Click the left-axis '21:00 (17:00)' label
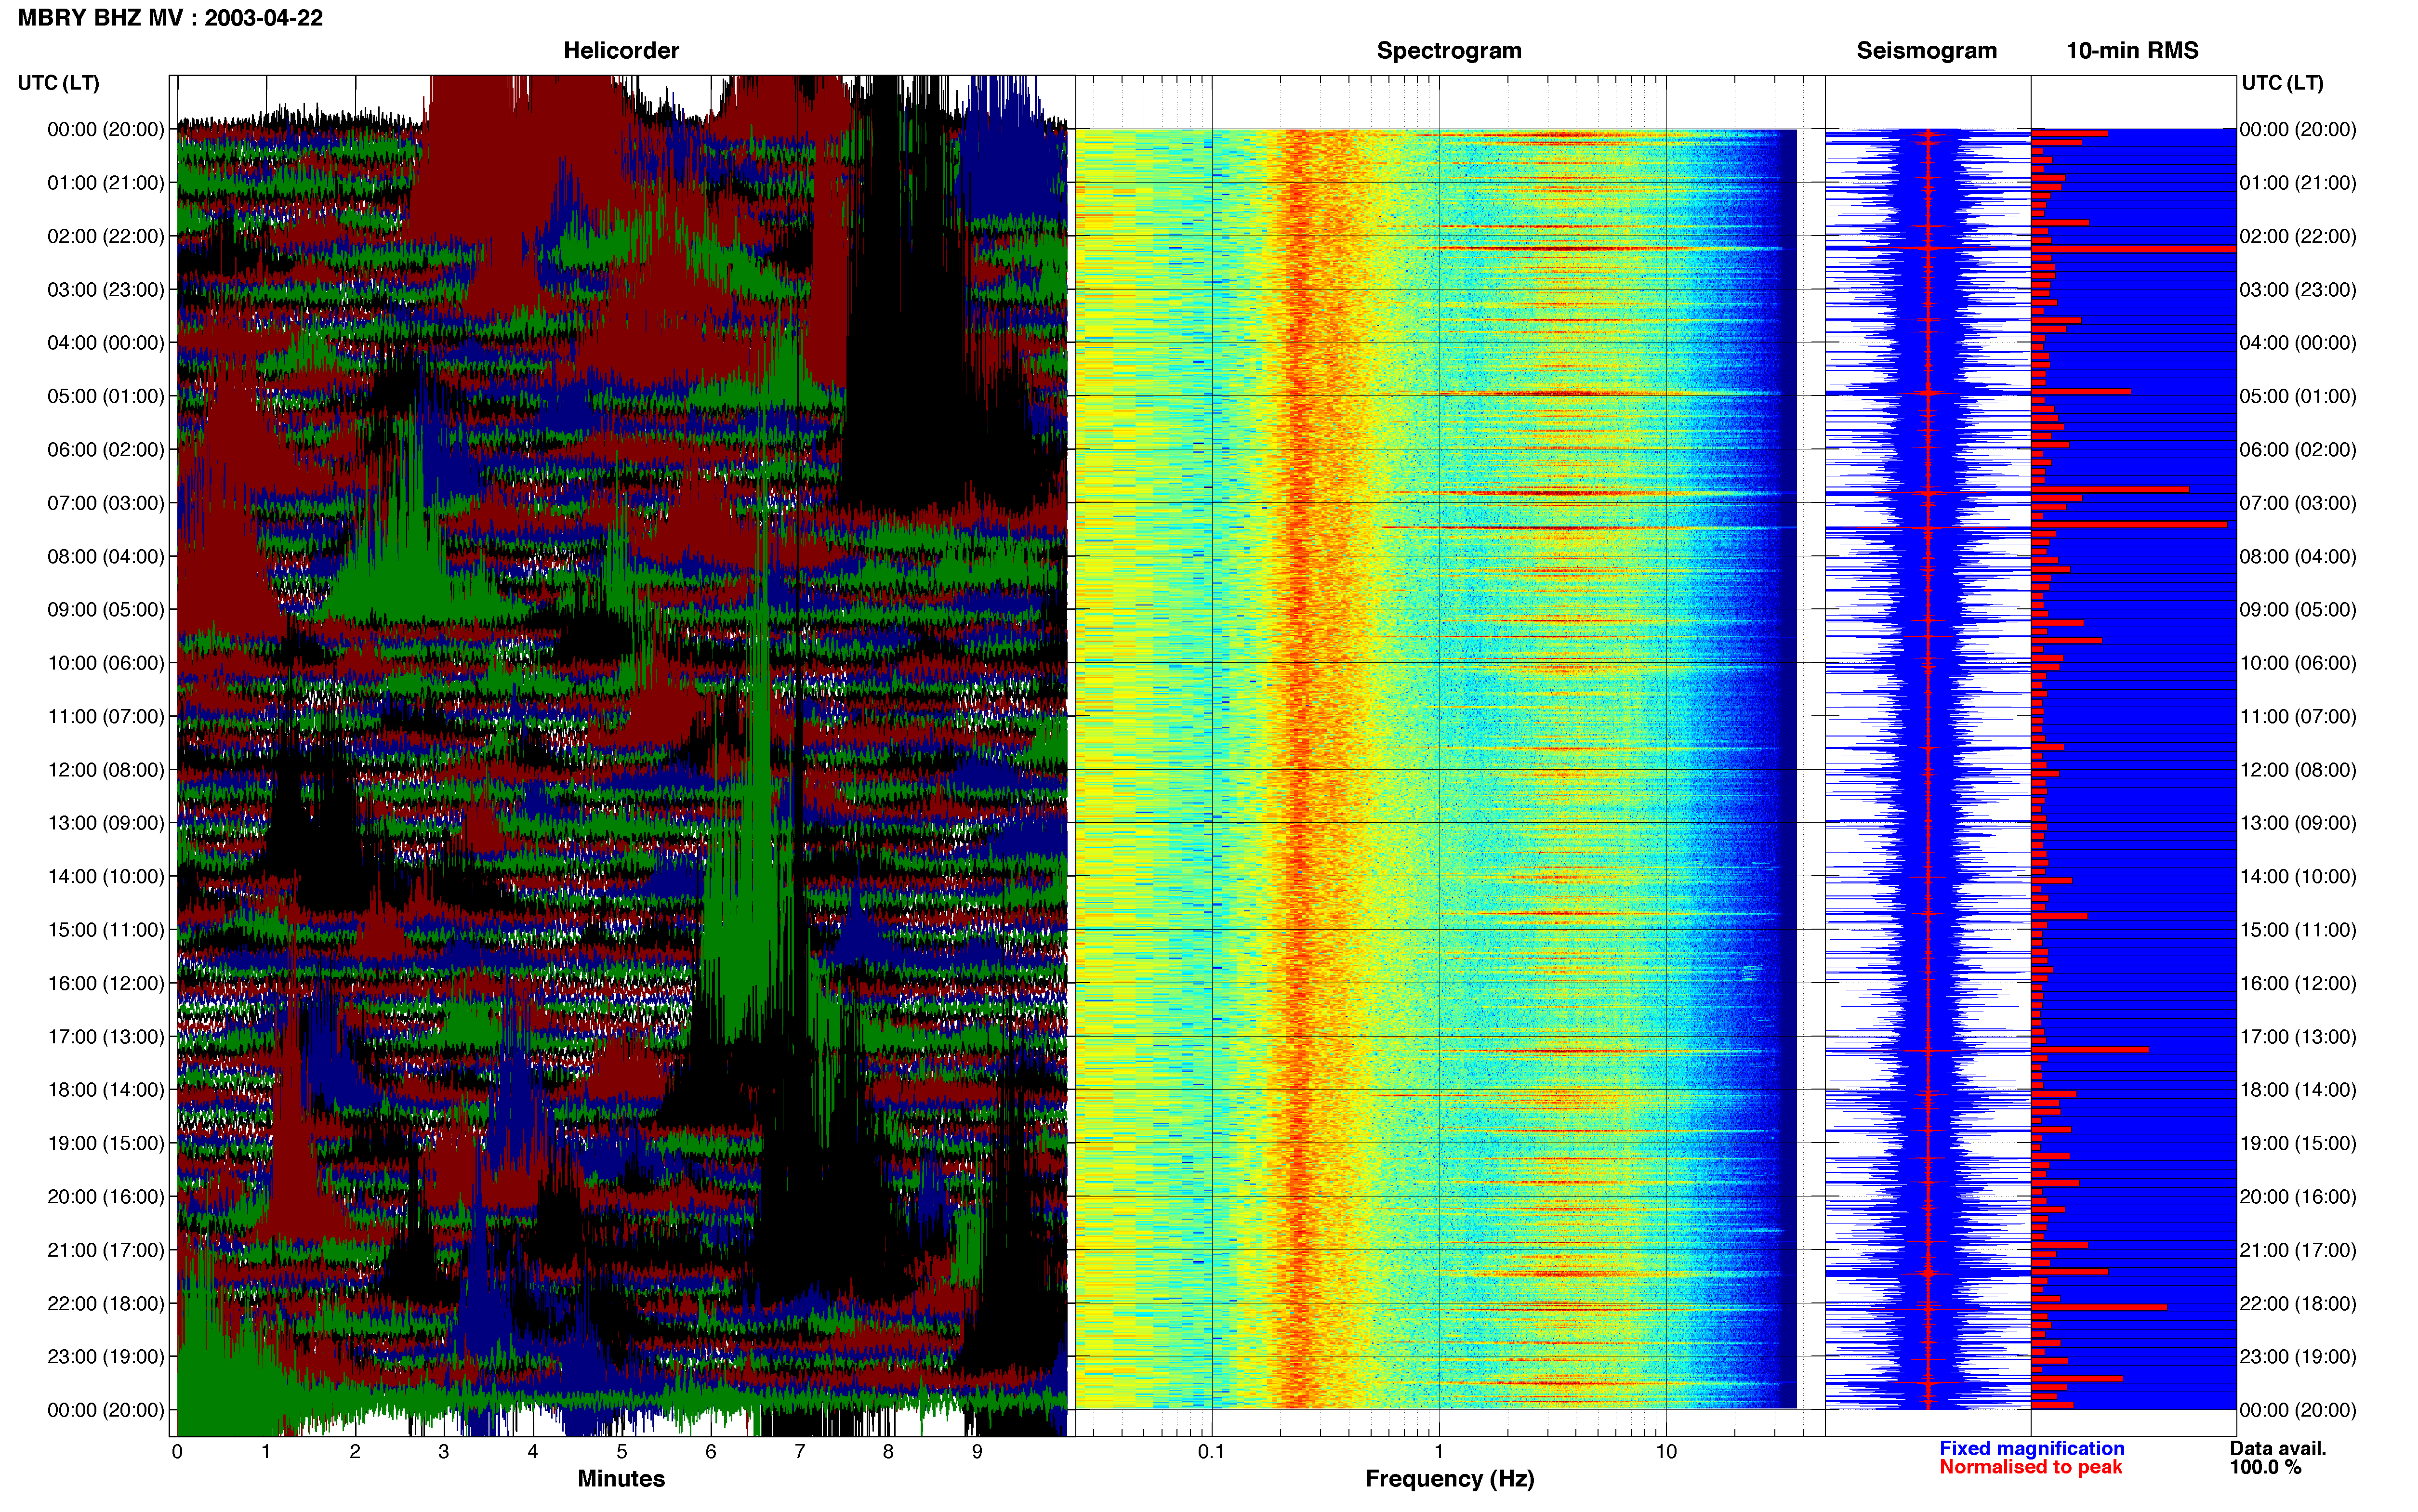The image size is (2418, 1512). coord(106,1250)
